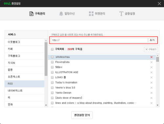
Task: Select 오픈캐스트 in the service list
Action: coord(25,77)
